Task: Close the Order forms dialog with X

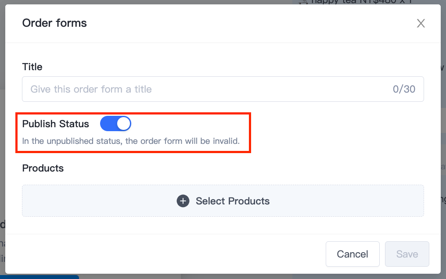Action: 421,23
